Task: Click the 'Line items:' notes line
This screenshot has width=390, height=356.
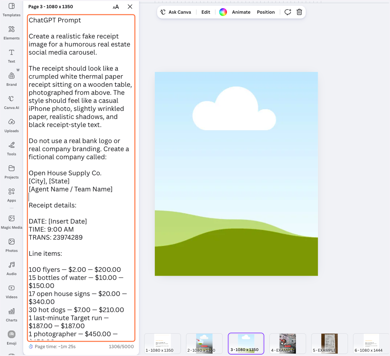Action: (x=45, y=254)
